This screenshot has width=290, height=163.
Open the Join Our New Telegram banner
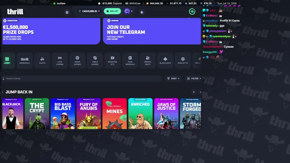point(152,31)
